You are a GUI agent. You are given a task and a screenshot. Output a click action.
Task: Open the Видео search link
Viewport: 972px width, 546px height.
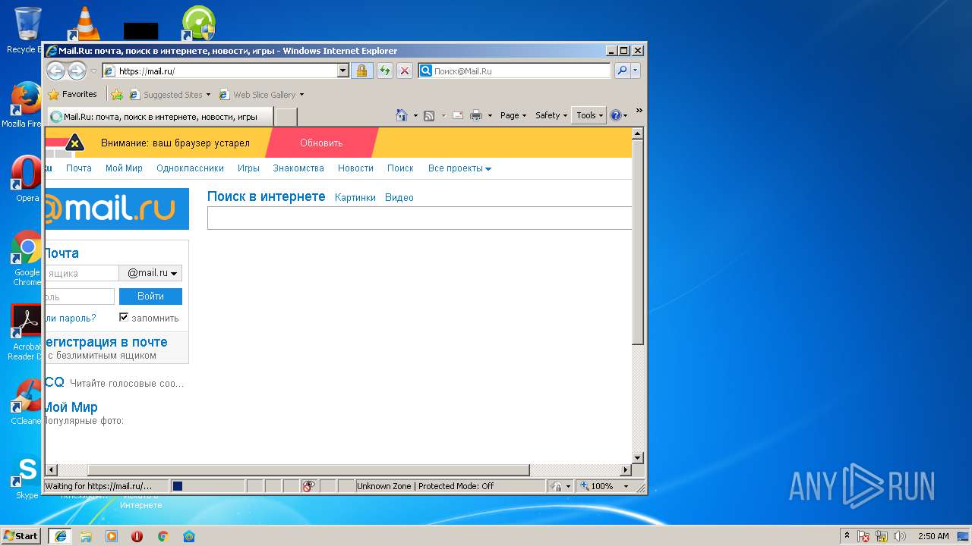[399, 197]
